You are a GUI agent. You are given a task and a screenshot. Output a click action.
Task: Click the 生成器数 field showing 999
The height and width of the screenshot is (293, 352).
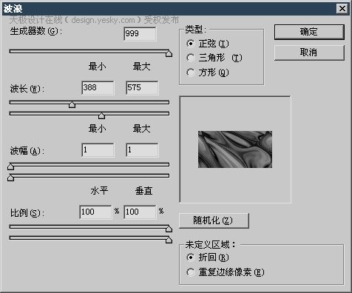pyautogui.click(x=140, y=33)
